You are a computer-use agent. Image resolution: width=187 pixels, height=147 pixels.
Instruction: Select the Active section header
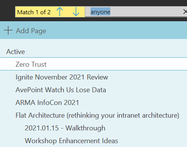[x=15, y=52]
